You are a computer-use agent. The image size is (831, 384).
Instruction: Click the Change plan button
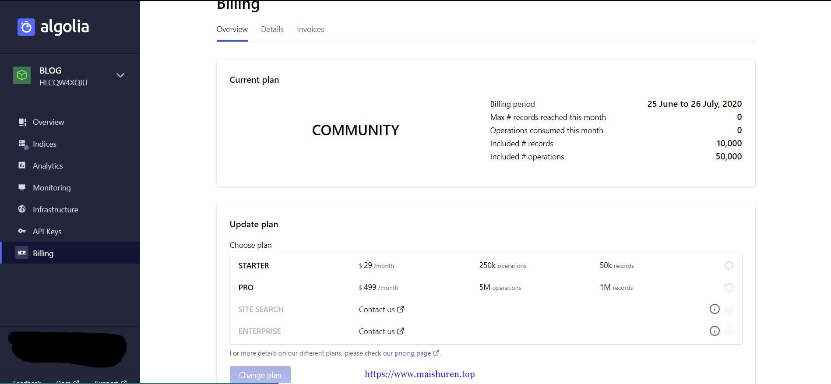click(260, 375)
